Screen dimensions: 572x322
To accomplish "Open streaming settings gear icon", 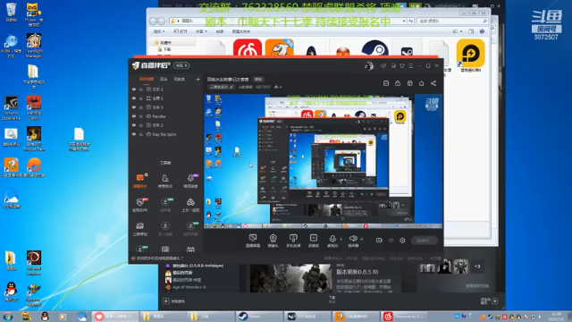I will pos(402,241).
